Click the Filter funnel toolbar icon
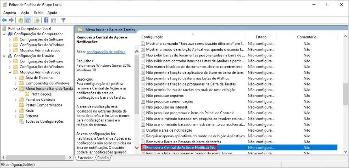349x168 pixels. tap(63, 20)
